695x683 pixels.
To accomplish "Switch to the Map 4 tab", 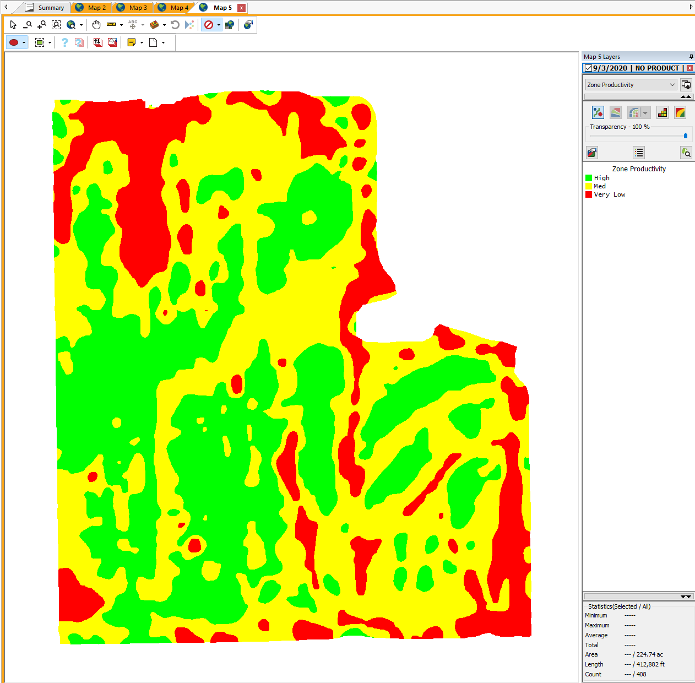I will (173, 8).
